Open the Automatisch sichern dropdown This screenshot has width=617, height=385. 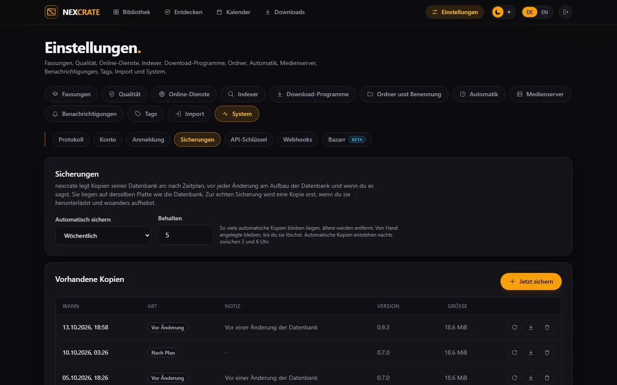coord(103,236)
